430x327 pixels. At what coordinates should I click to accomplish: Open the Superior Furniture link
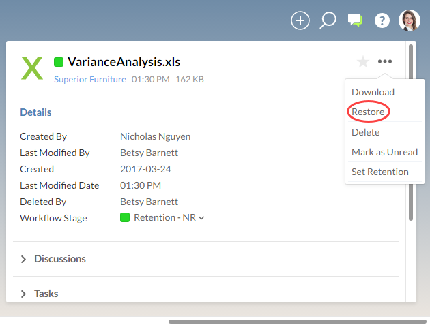click(90, 79)
